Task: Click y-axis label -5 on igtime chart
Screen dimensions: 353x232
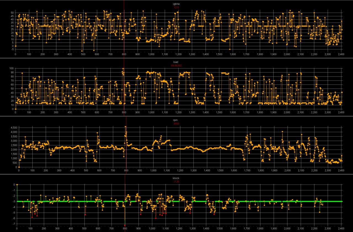Action: 12,50
